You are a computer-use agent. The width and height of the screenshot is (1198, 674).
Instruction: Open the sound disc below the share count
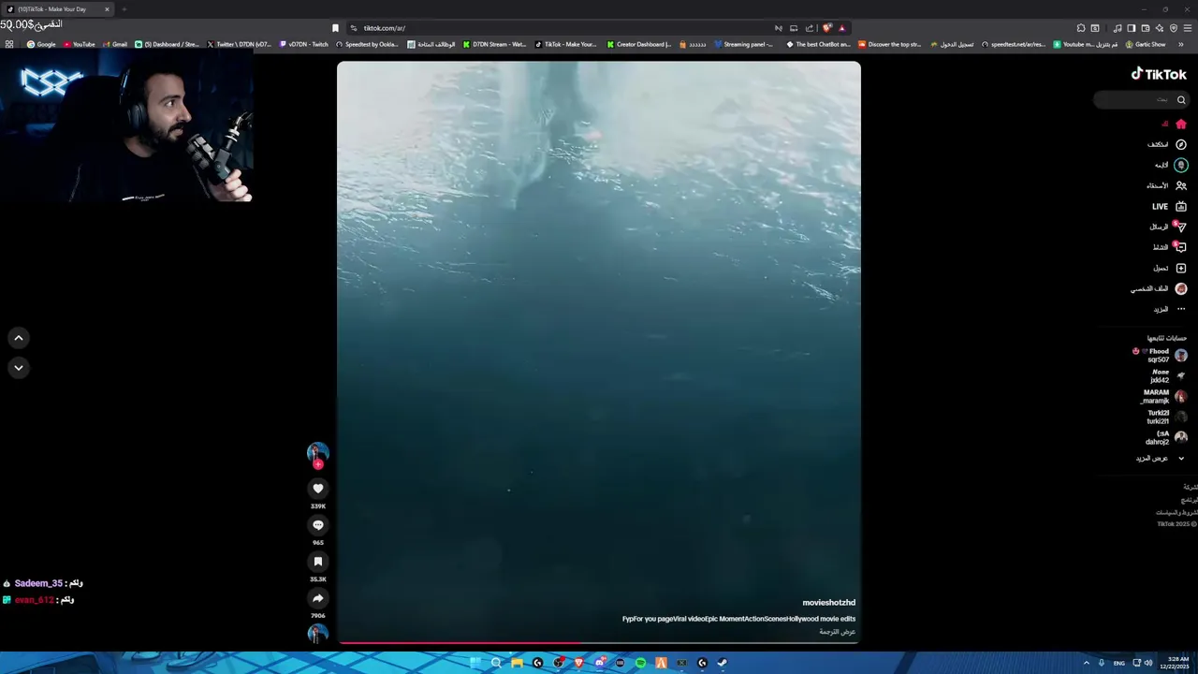(x=318, y=634)
